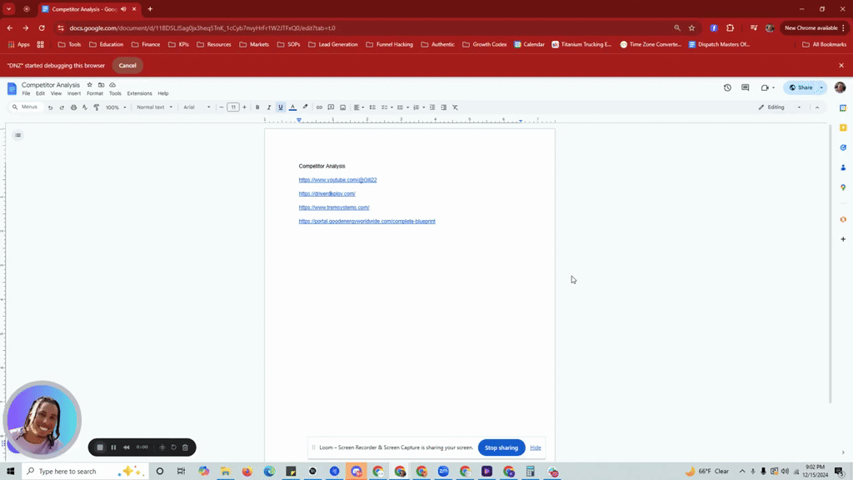This screenshot has height=480, width=853.
Task: Click the font size field showing 11
Action: (233, 107)
